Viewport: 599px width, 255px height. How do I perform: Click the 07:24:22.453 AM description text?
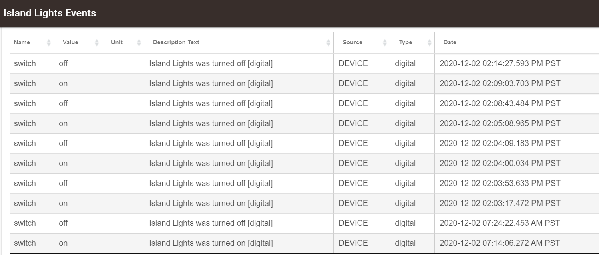coord(211,223)
